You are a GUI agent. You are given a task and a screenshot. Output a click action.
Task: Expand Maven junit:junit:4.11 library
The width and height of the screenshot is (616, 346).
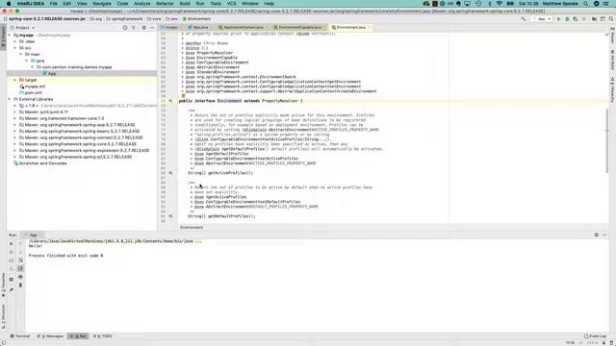pyautogui.click(x=15, y=111)
